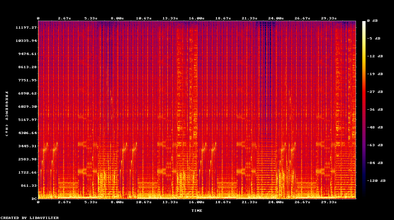394x220 pixels.
Task: Click the 1722.66 frequency label
Action: (x=27, y=173)
